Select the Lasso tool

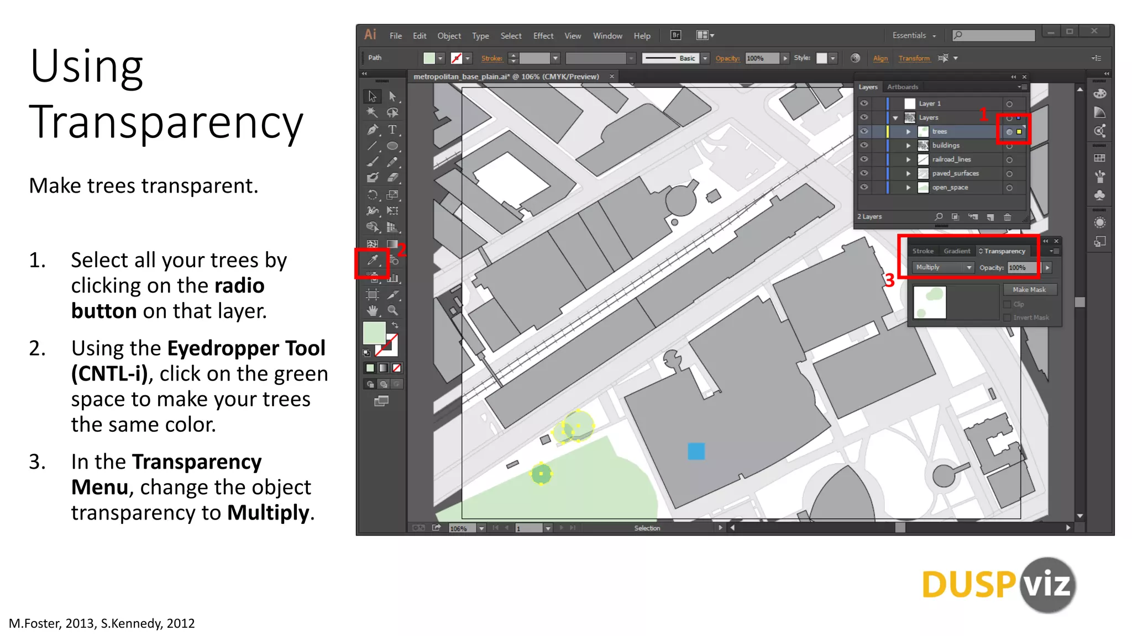(x=392, y=113)
